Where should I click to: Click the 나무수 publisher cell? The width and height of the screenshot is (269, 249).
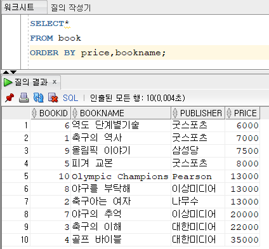pos(198,201)
